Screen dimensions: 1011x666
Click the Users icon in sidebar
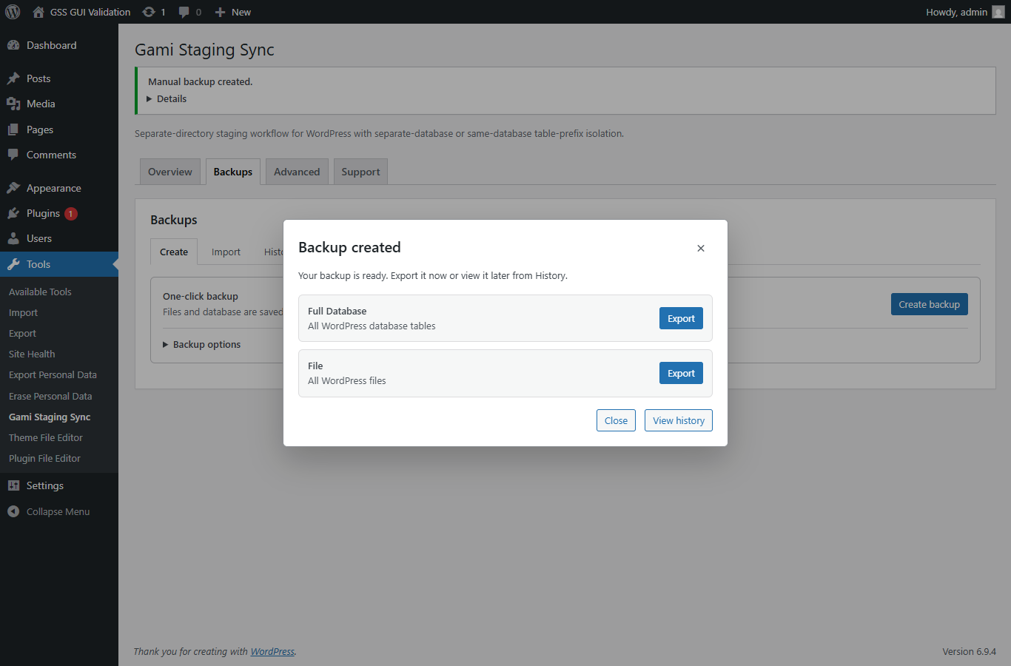point(13,238)
